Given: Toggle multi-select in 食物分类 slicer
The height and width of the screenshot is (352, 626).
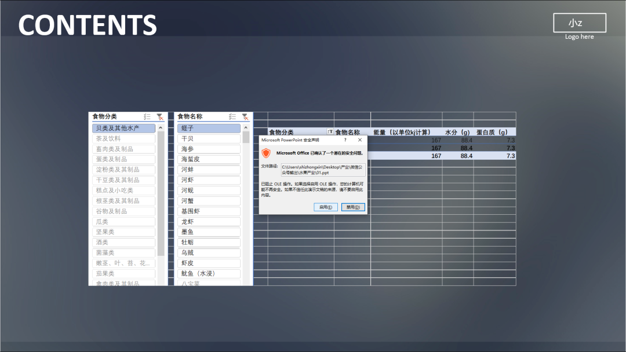Looking at the screenshot, I should coord(147,116).
